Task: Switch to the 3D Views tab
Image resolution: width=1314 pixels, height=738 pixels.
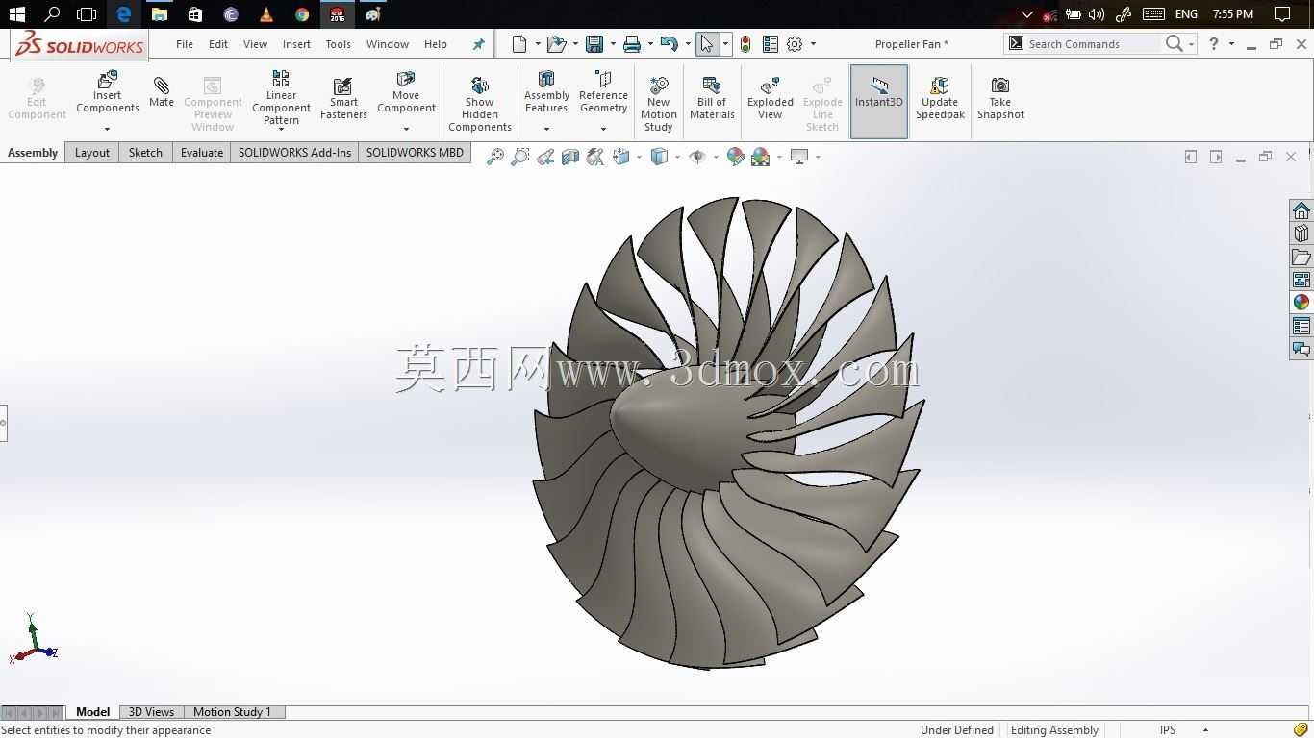Action: pyautogui.click(x=151, y=712)
